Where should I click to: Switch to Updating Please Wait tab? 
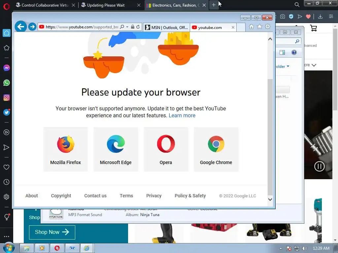pos(111,5)
